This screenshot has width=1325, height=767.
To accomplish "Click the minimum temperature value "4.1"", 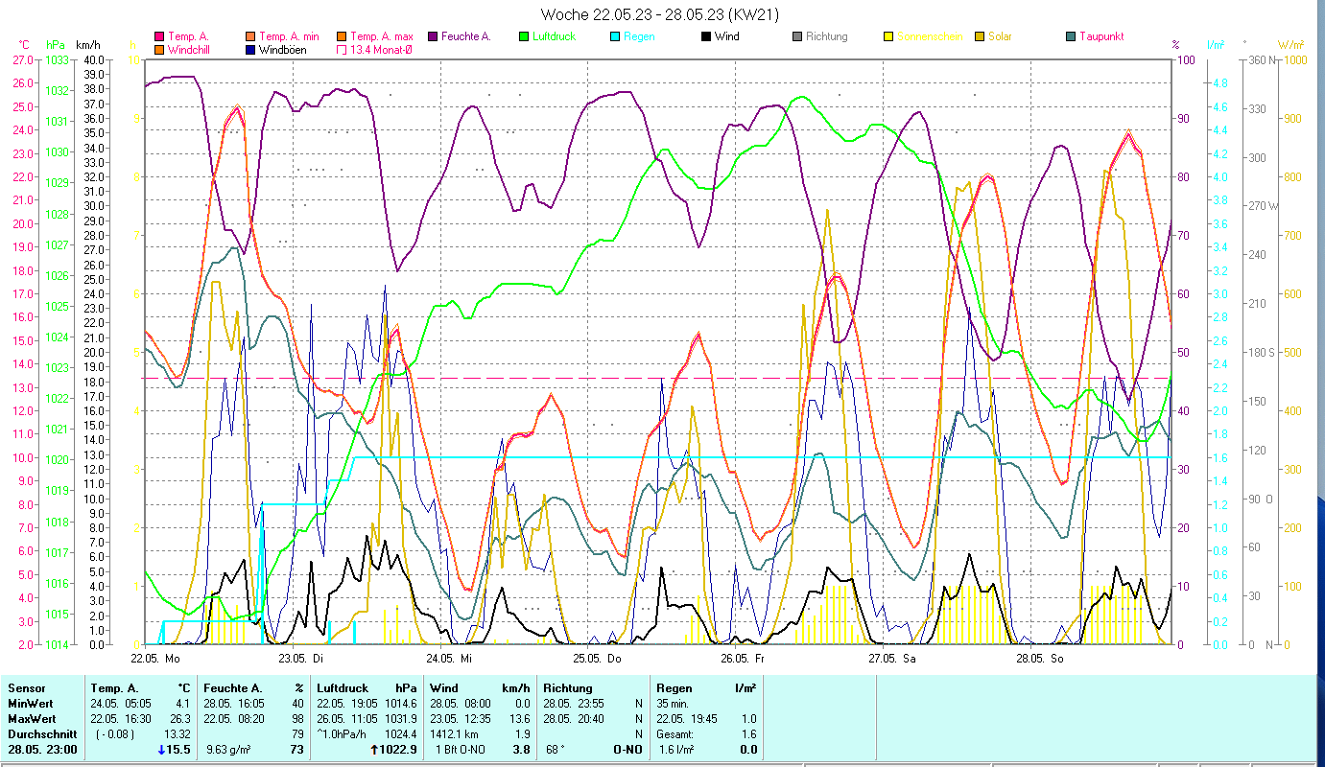I will [185, 704].
